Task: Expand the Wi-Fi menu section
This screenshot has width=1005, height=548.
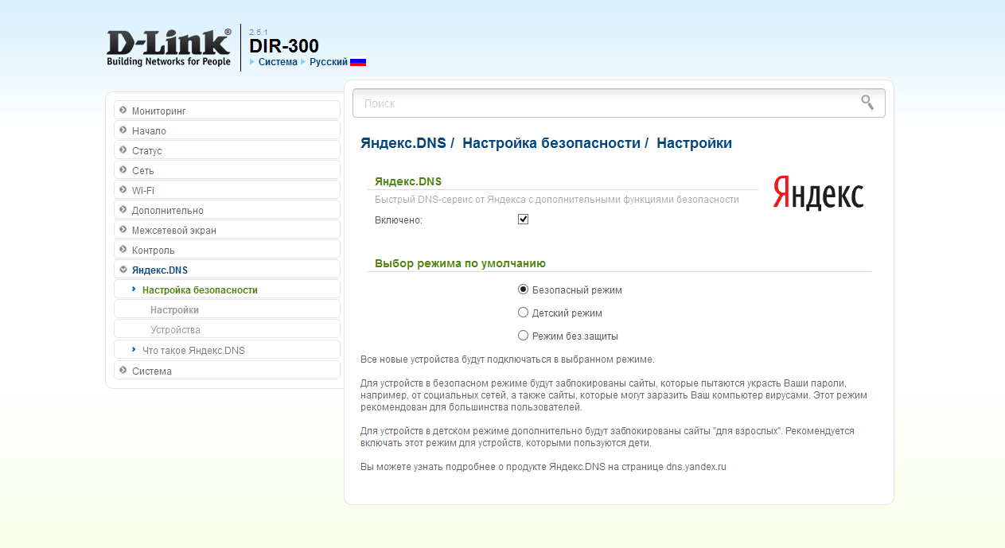Action: (143, 190)
